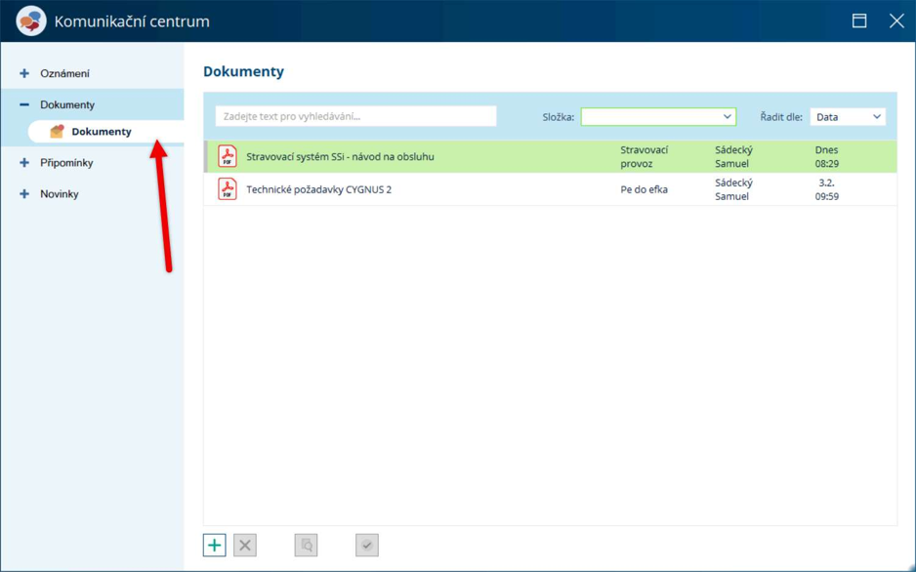This screenshot has height=572, width=916.
Task: Close the Komunikační centrum window
Action: (896, 21)
